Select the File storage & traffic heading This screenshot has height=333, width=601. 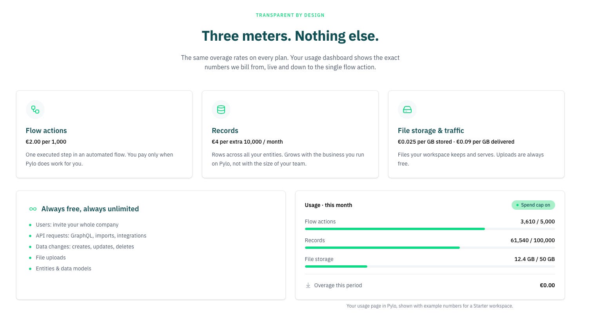tap(431, 131)
